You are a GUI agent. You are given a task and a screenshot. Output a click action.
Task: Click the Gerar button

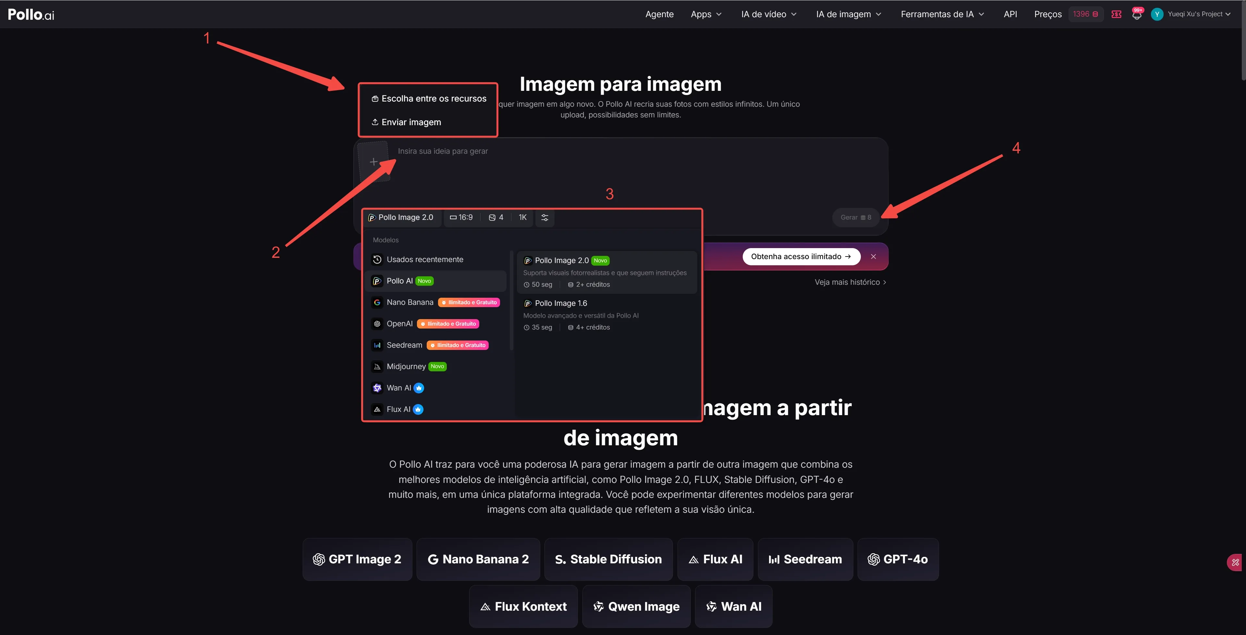coord(856,218)
